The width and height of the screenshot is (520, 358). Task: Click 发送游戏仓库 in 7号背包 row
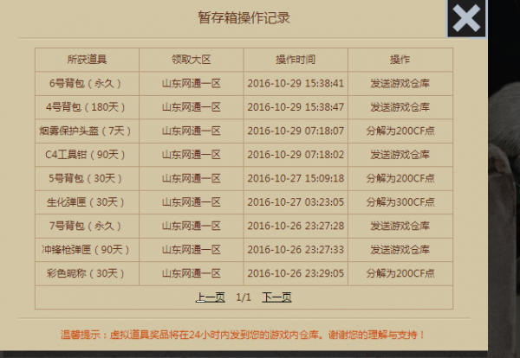400,226
